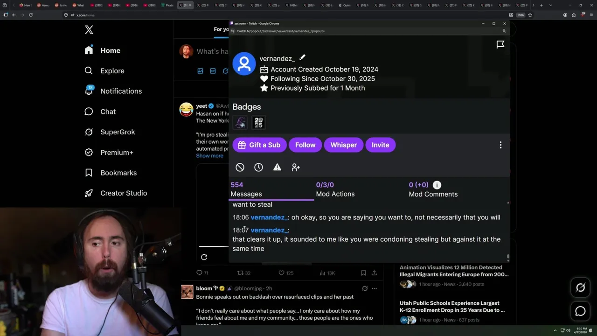This screenshot has width=597, height=336.
Task: Click Show more on yeet's post
Action: coord(209,156)
